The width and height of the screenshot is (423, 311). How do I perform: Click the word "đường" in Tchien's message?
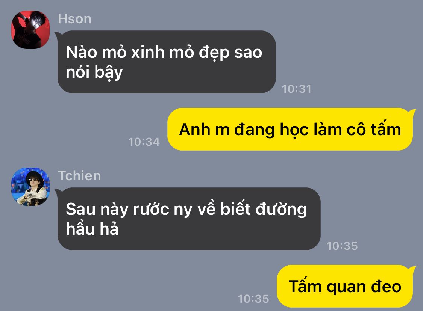(x=281, y=209)
